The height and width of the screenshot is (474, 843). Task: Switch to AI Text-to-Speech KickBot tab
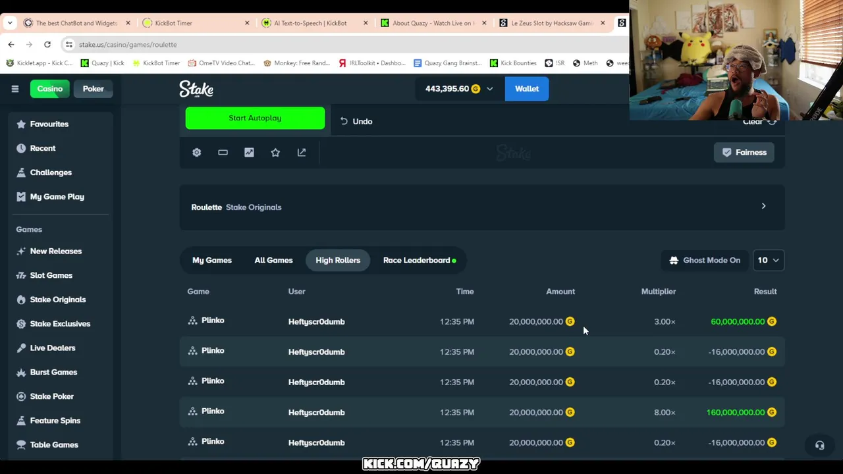(313, 23)
